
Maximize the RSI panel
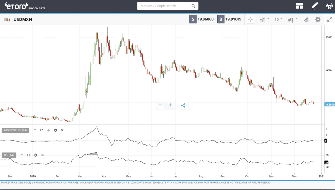(x=29, y=155)
